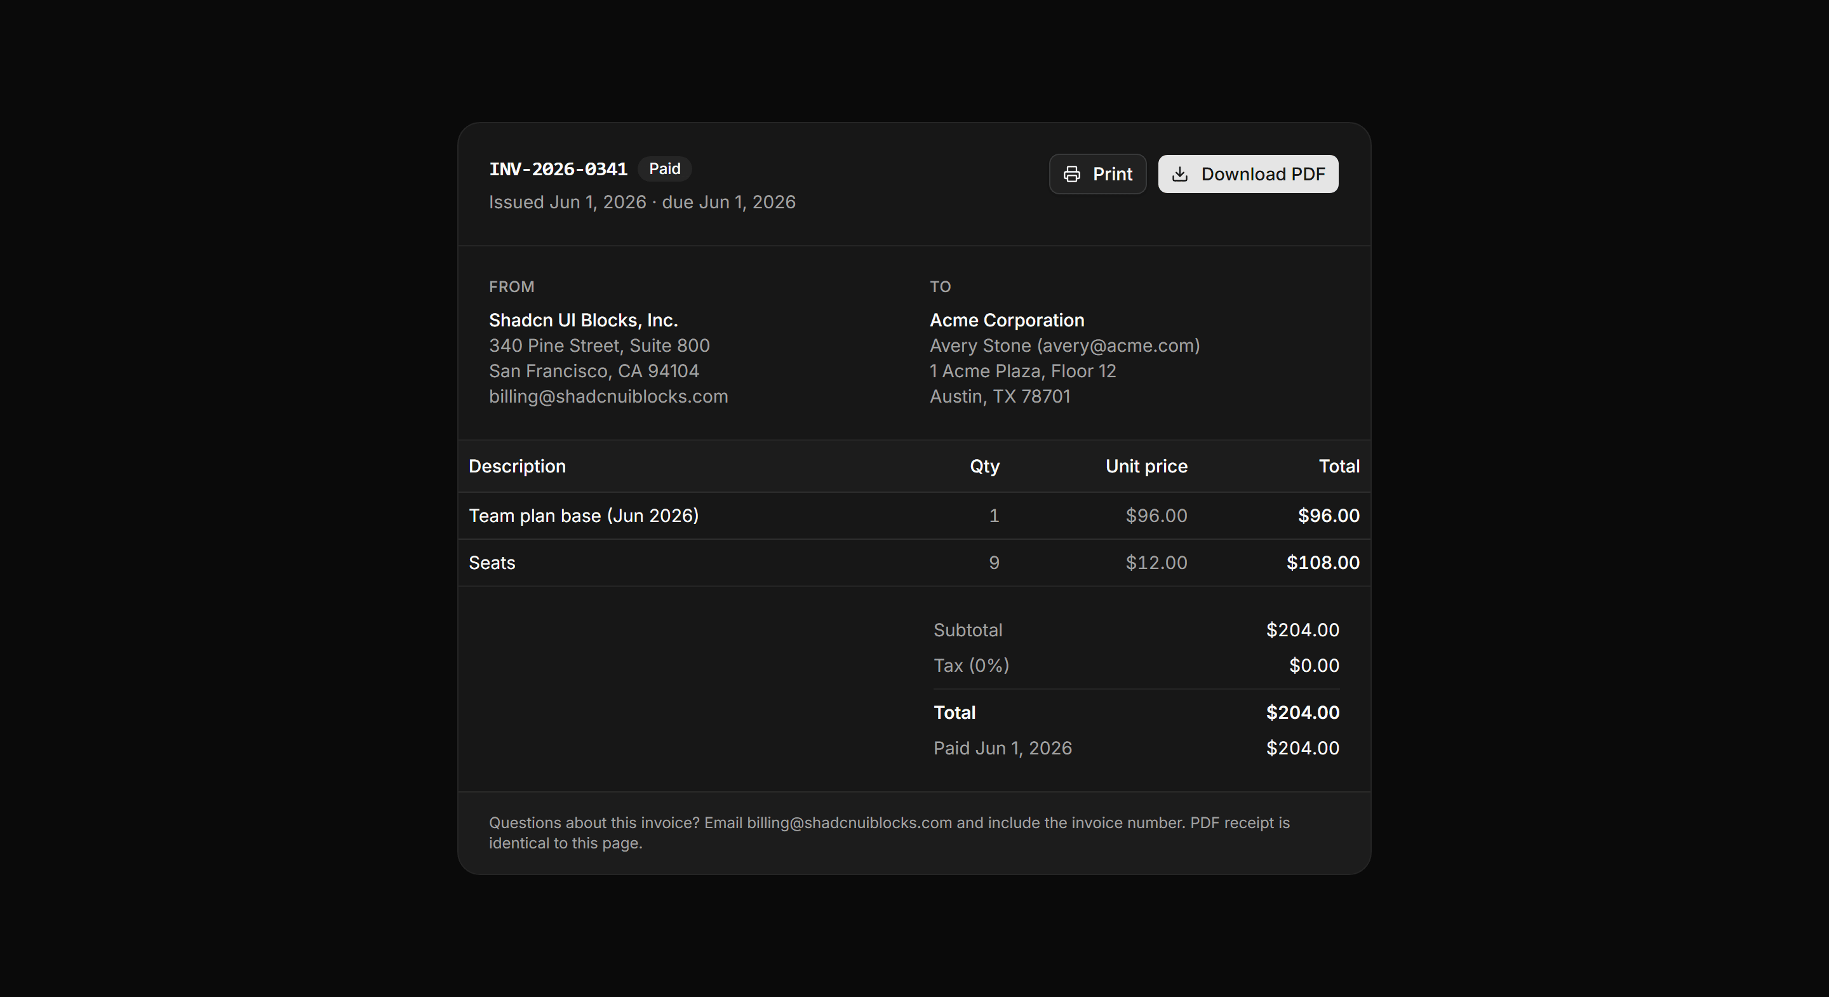
Task: Click the Download PDF button label
Action: pyautogui.click(x=1263, y=174)
